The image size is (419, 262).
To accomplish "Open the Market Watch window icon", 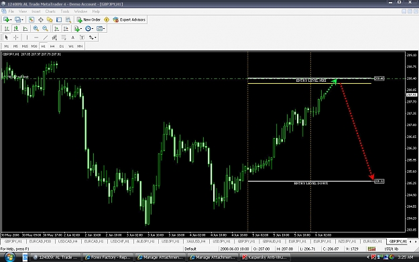I will [32, 19].
